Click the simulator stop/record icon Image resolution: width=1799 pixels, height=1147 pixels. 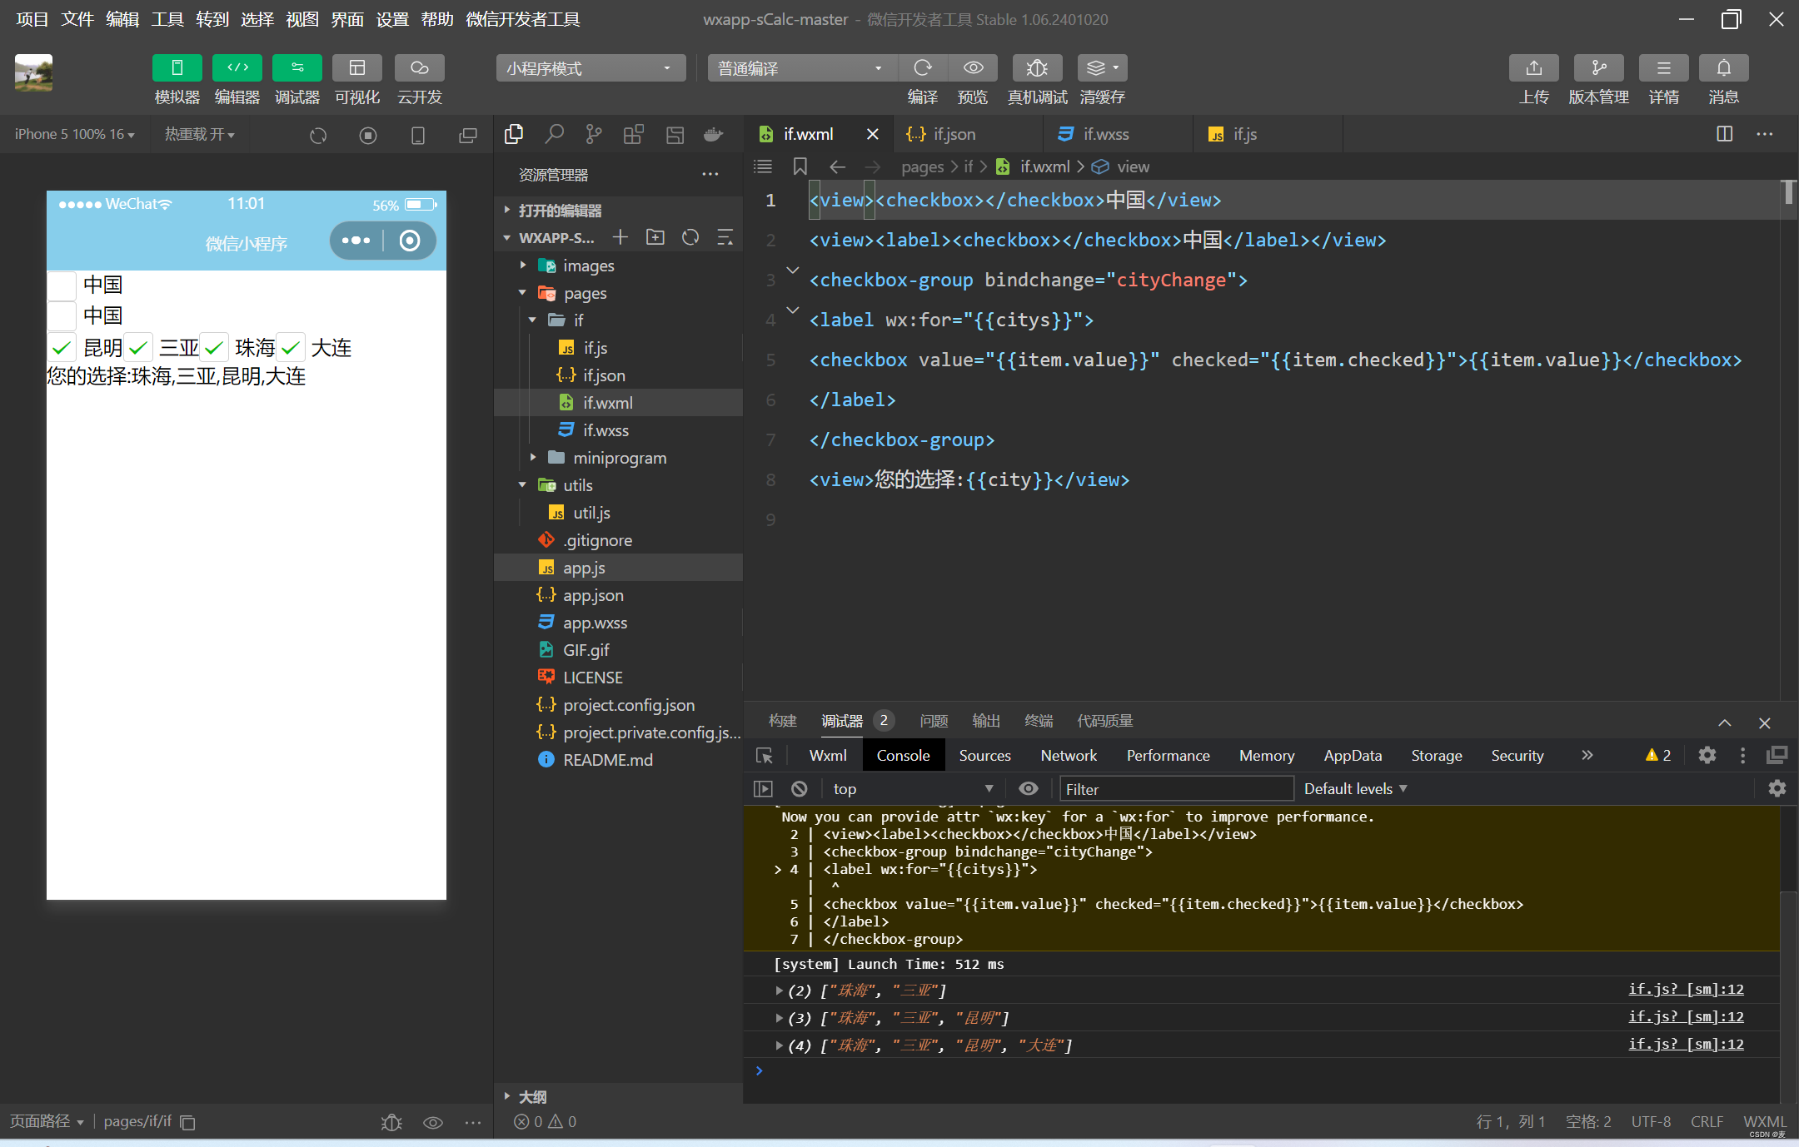[368, 135]
